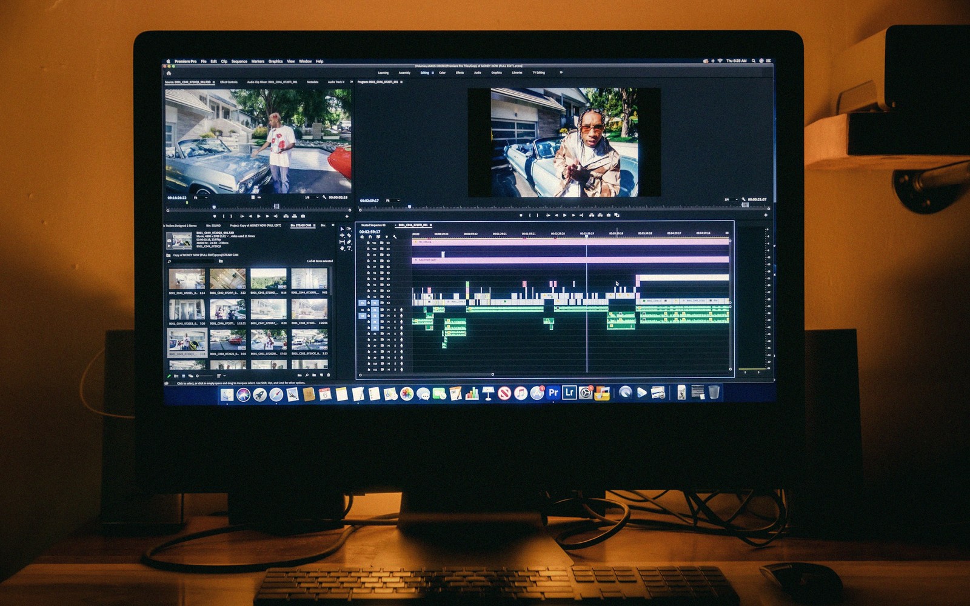Select the Selection tool arrow
This screenshot has height=606, width=970.
(x=342, y=228)
